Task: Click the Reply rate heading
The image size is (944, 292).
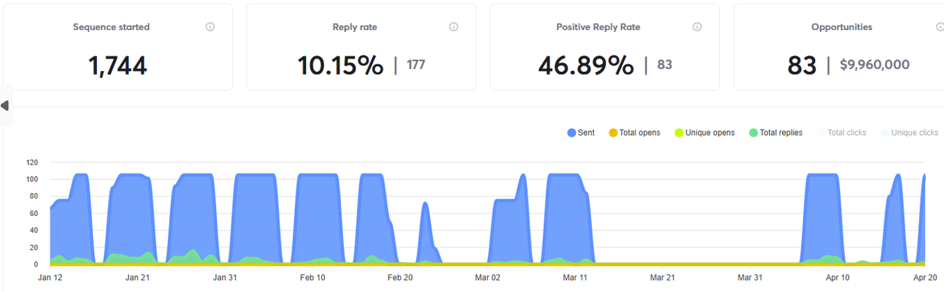Action: pyautogui.click(x=355, y=27)
